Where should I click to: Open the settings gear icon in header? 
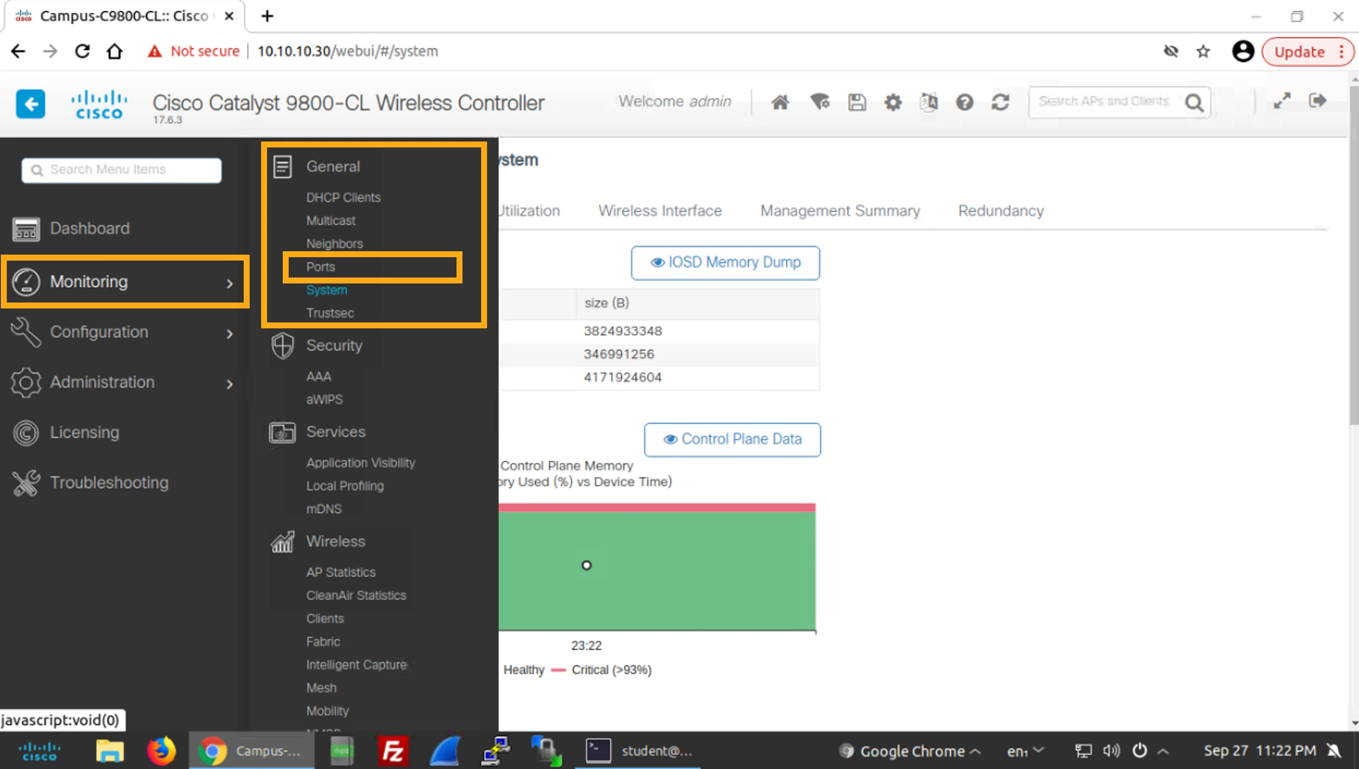click(892, 102)
